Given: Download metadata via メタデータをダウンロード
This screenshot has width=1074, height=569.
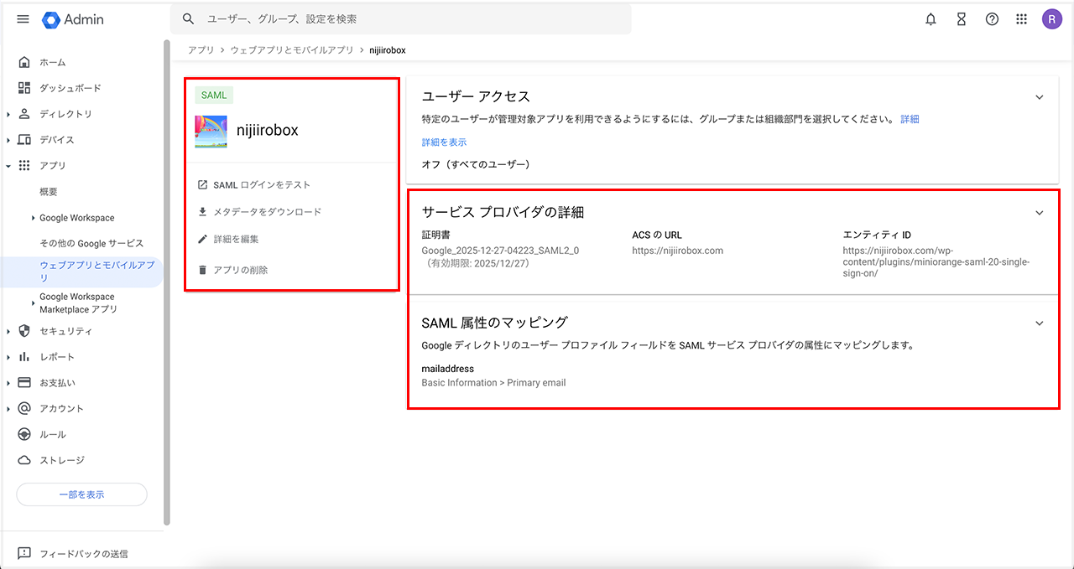Looking at the screenshot, I should pyautogui.click(x=267, y=212).
